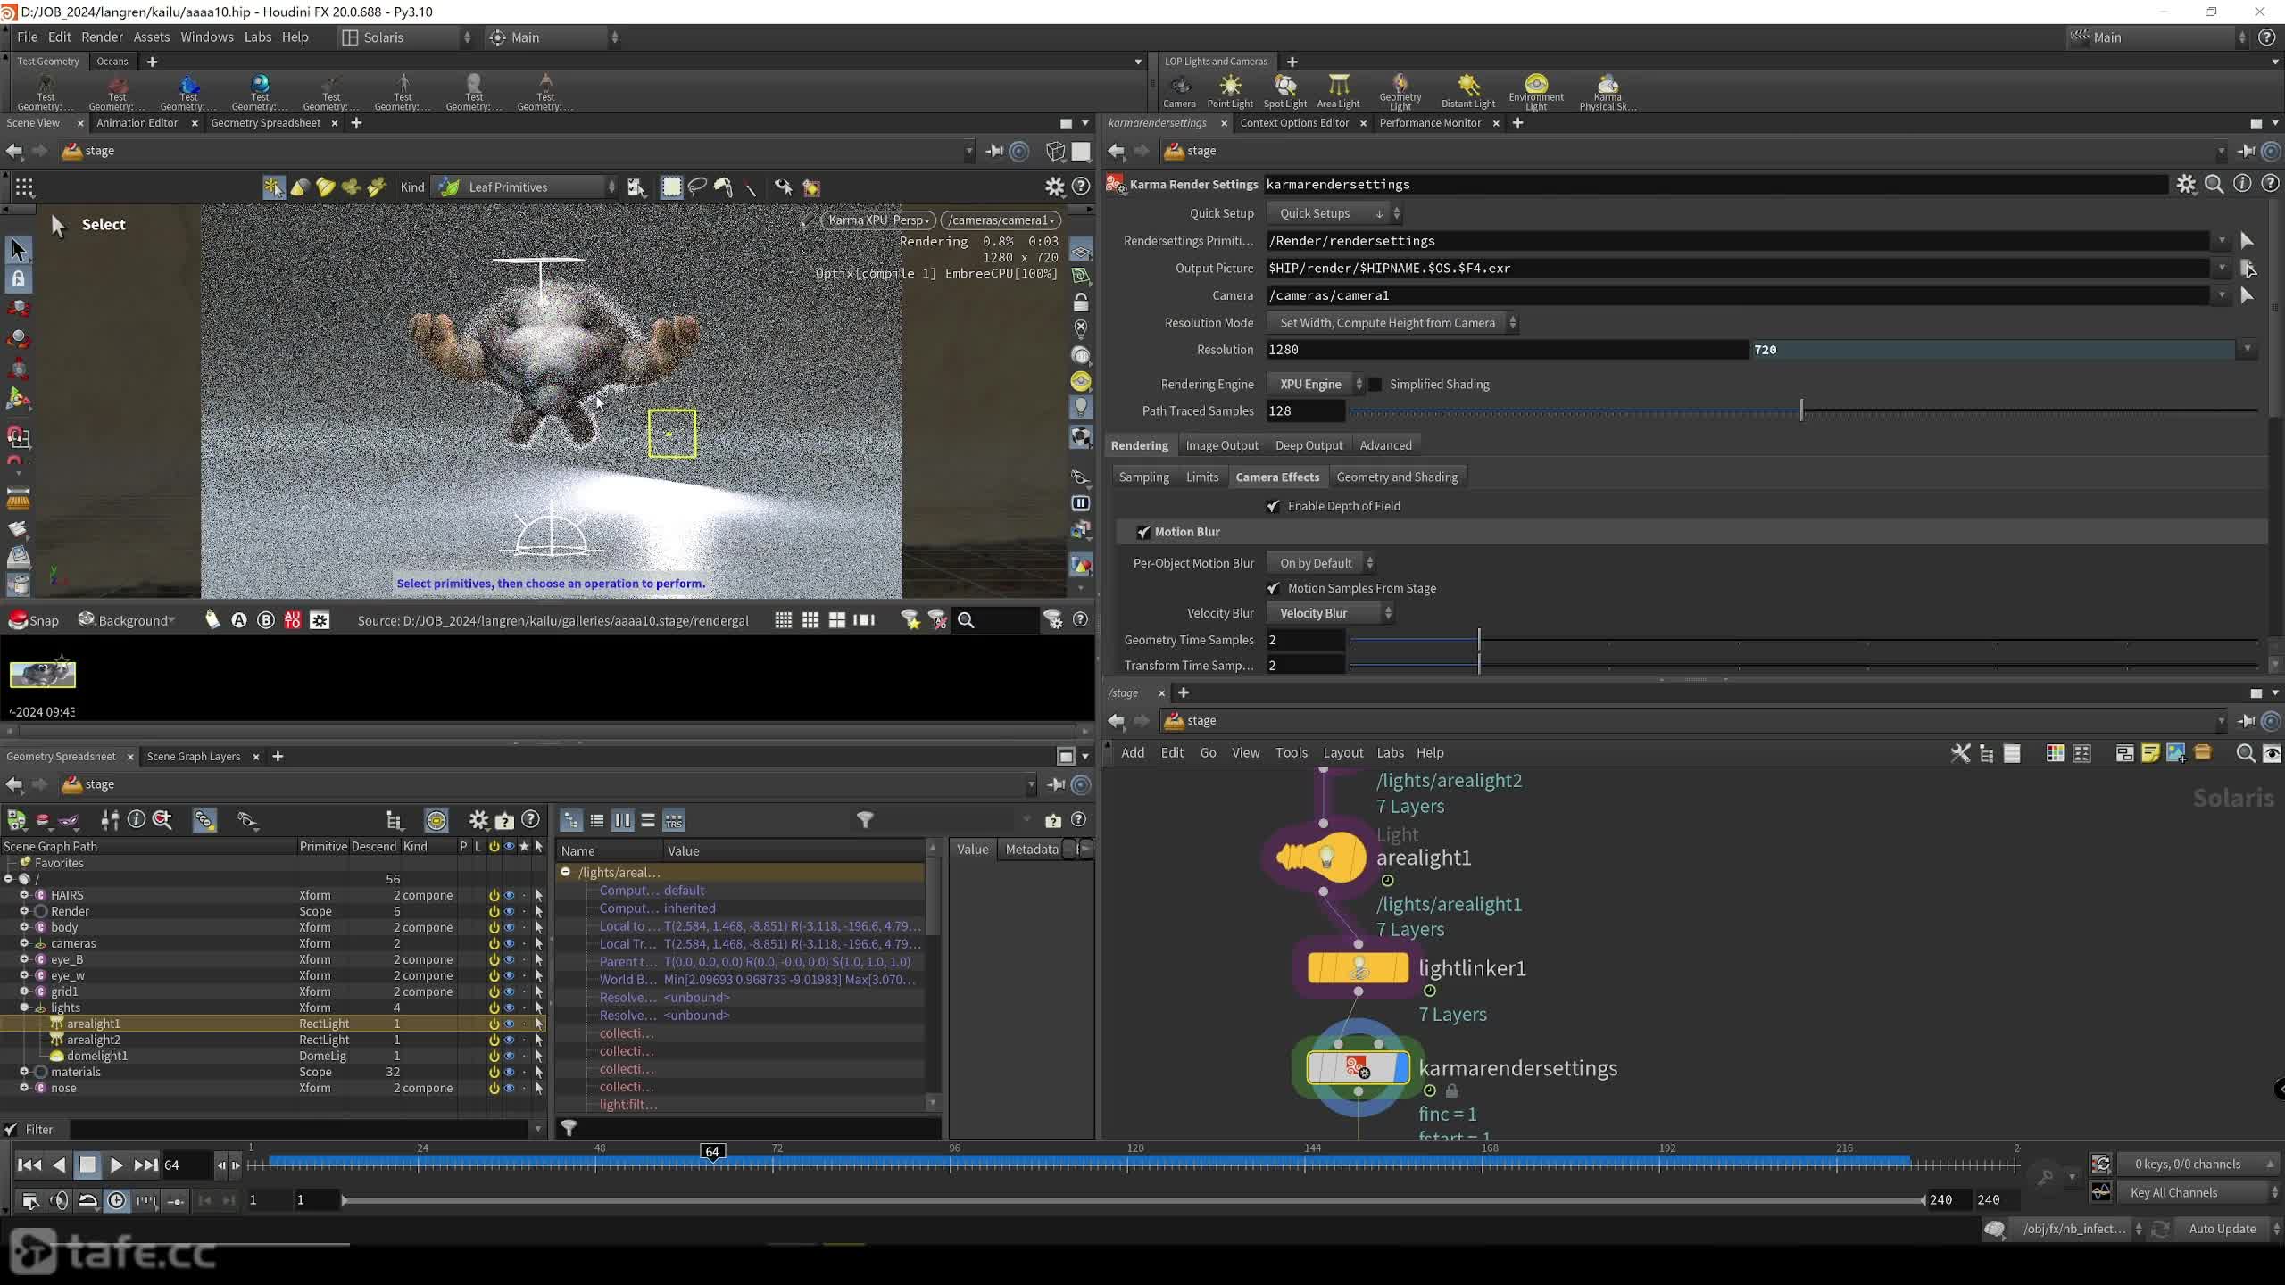Select the Snap toggle icon
Viewport: 2285px width, 1285px height.
[16, 620]
